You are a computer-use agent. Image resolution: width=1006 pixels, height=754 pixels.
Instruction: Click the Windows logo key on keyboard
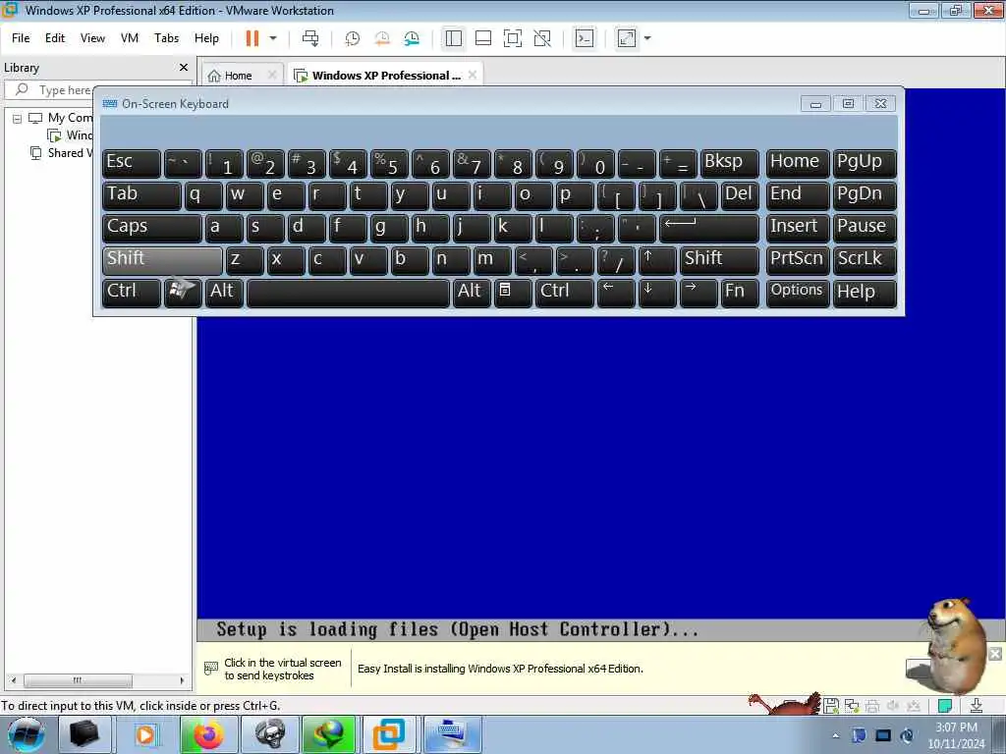point(183,293)
